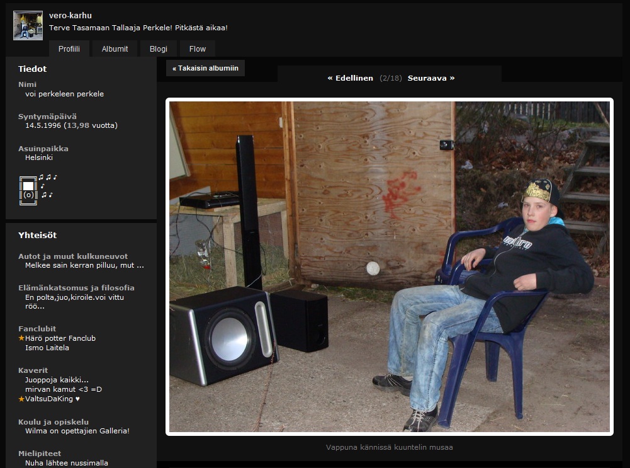Open the vero-karhu username link
Image resolution: width=630 pixels, height=468 pixels.
coord(70,15)
